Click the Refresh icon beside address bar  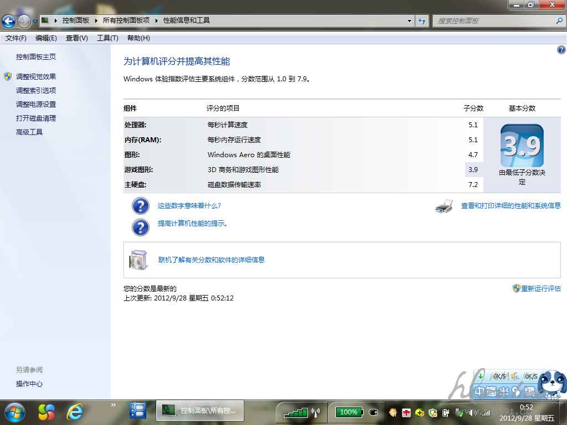coord(422,21)
